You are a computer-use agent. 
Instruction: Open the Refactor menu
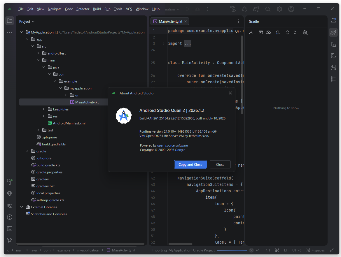tap(83, 9)
